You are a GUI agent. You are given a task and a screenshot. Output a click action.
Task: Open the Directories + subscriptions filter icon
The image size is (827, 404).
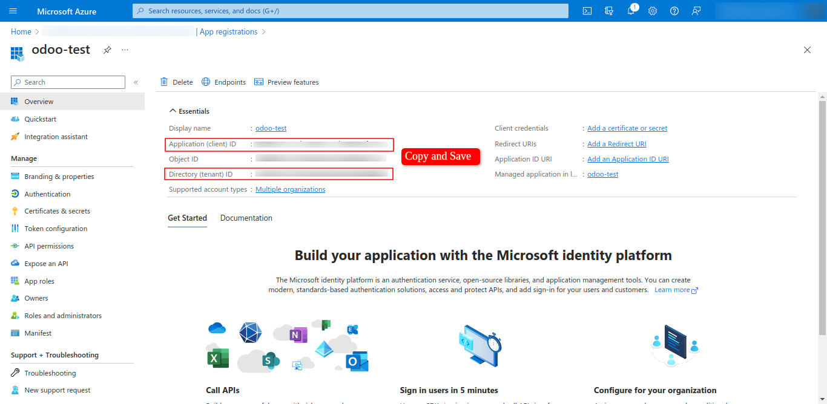pos(609,11)
